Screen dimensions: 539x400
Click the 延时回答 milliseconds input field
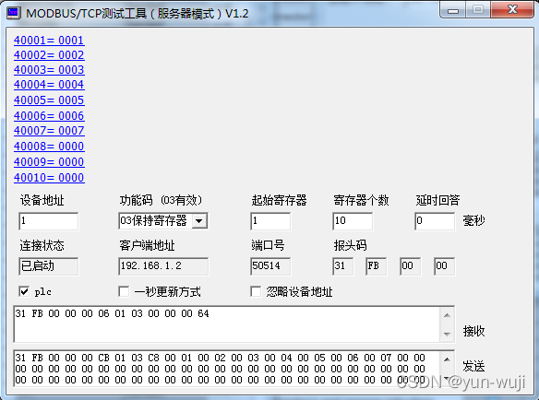(x=435, y=221)
